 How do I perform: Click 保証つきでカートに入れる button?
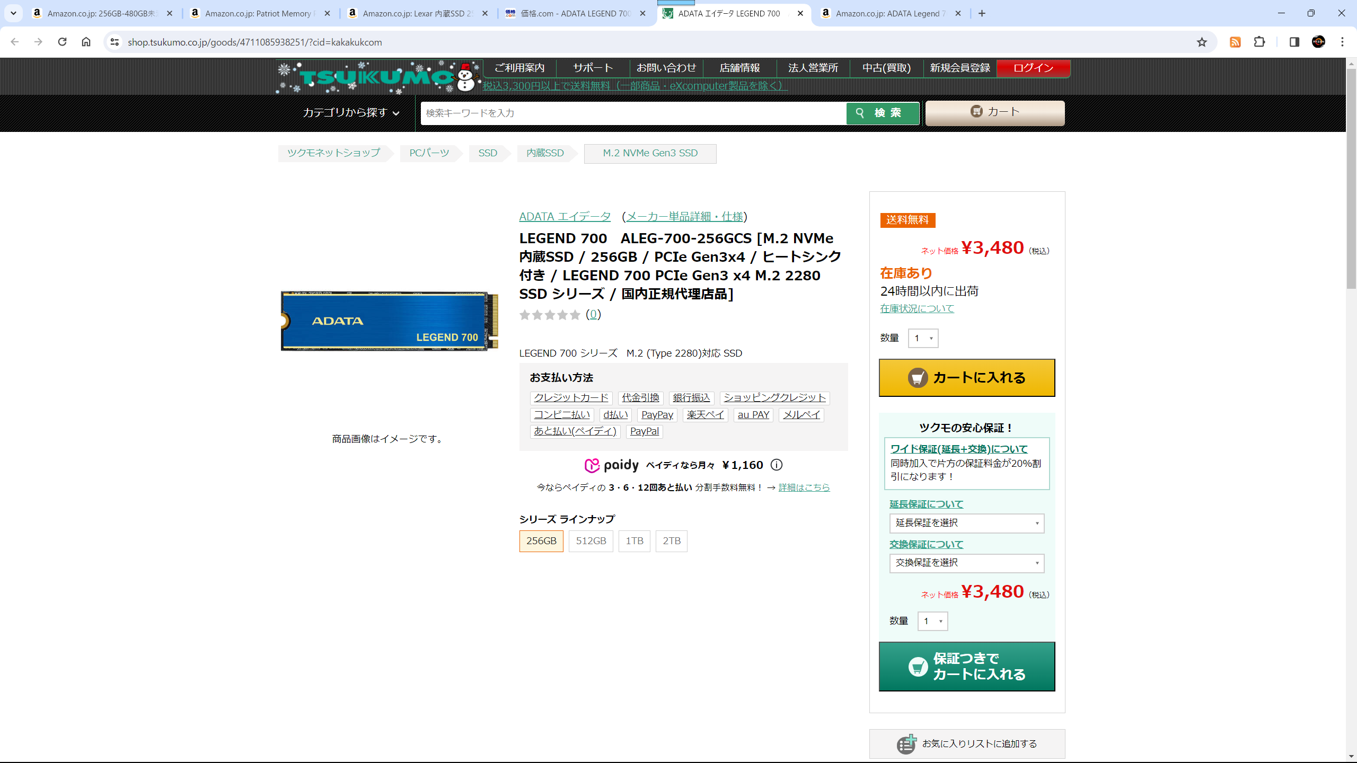point(967,667)
